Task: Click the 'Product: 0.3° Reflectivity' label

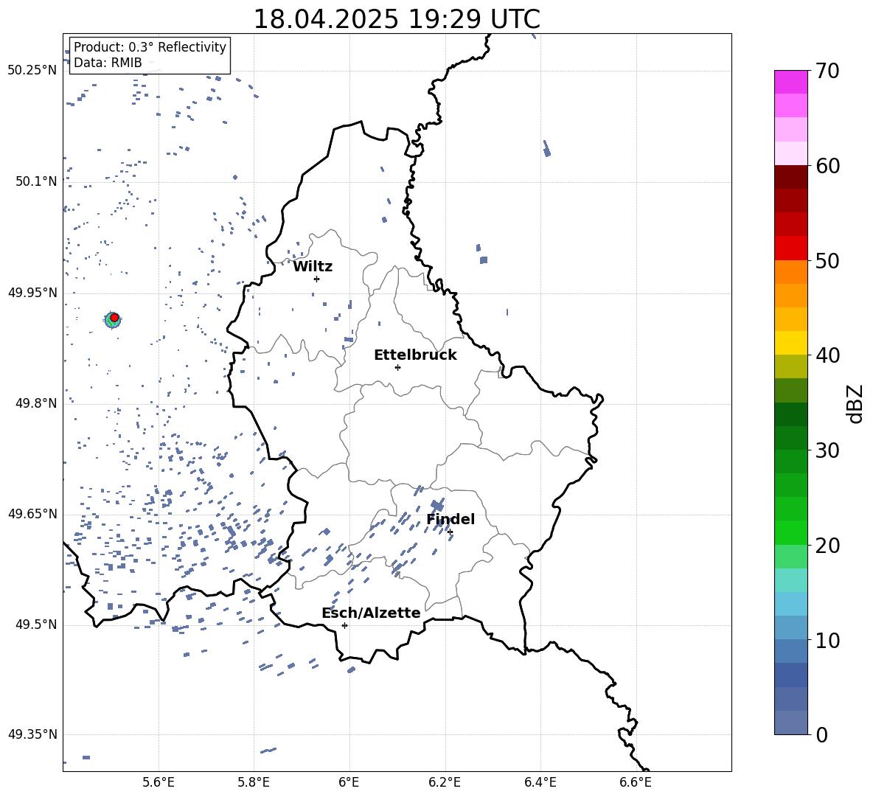Action: tap(150, 47)
